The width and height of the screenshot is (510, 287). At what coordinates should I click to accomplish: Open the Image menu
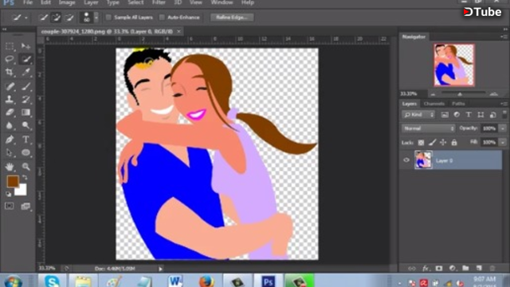coord(67,2)
